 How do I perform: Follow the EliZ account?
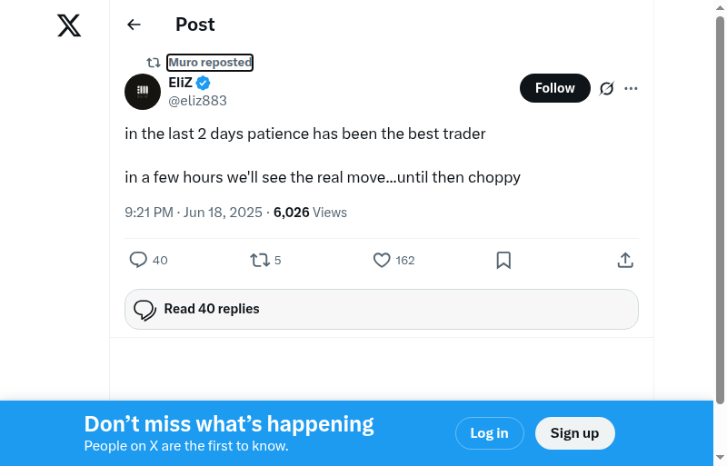554,88
